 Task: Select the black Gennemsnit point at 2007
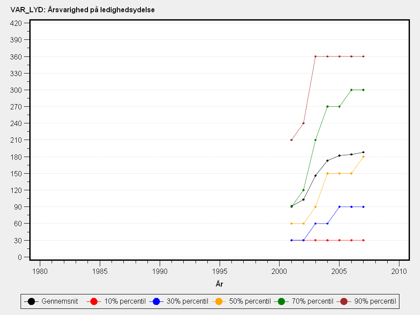(x=364, y=152)
